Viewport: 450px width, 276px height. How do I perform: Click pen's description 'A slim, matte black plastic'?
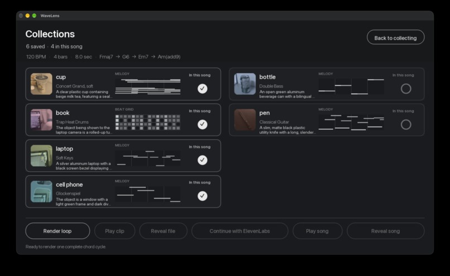coord(282,128)
